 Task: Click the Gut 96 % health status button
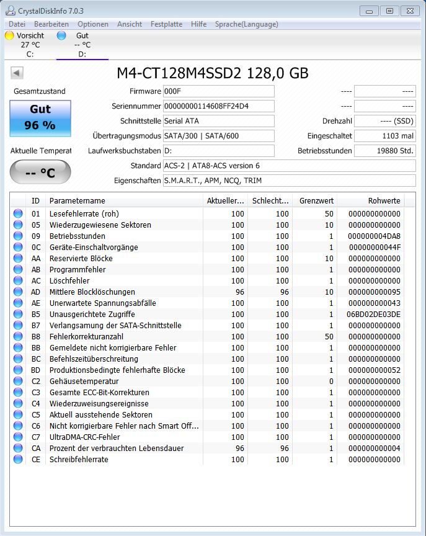coord(40,118)
